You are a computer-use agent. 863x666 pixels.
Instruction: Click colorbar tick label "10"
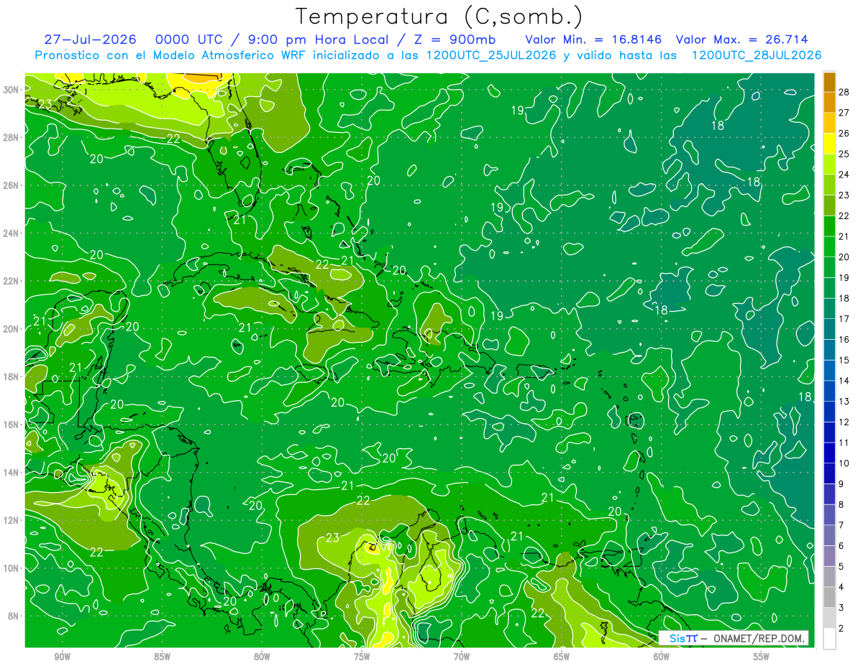[x=844, y=463]
